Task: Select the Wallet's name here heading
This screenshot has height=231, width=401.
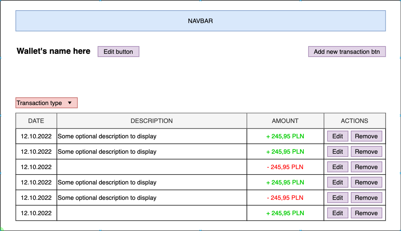Action: pos(53,51)
